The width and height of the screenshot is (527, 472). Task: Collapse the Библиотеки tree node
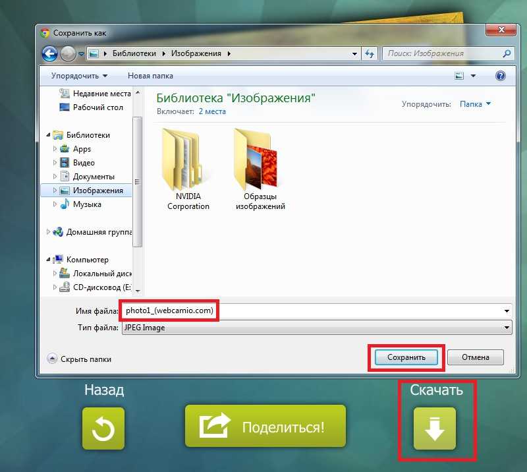[x=48, y=135]
